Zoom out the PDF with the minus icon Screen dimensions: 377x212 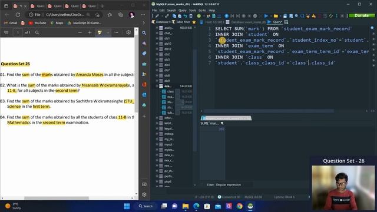point(80,32)
